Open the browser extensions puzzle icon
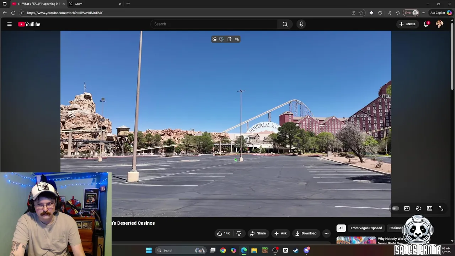455x256 pixels. pyautogui.click(x=380, y=13)
